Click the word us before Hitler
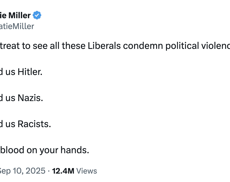Image resolution: width=230 pixels, height=182 pixels. coord(10,72)
